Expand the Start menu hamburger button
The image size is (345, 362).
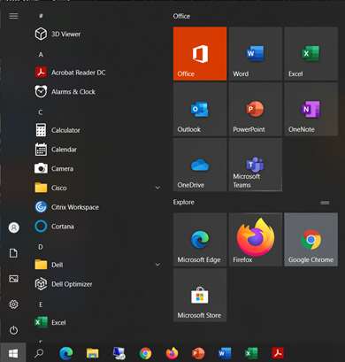click(13, 16)
